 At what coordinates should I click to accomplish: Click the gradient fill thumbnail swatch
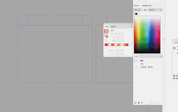(x=106, y=31)
